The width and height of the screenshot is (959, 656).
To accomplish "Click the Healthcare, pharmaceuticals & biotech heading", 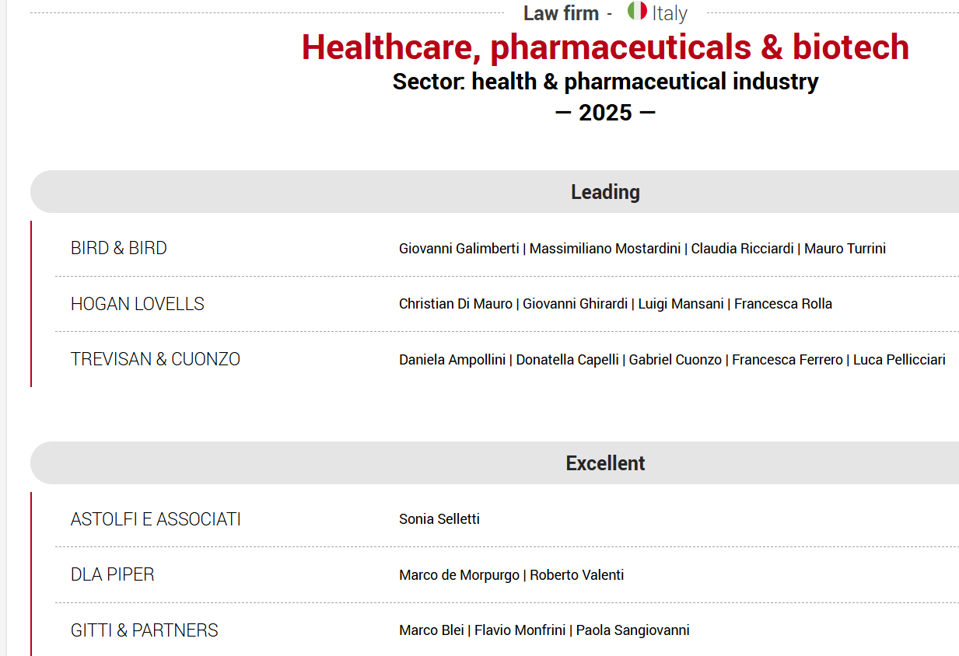I will [605, 47].
